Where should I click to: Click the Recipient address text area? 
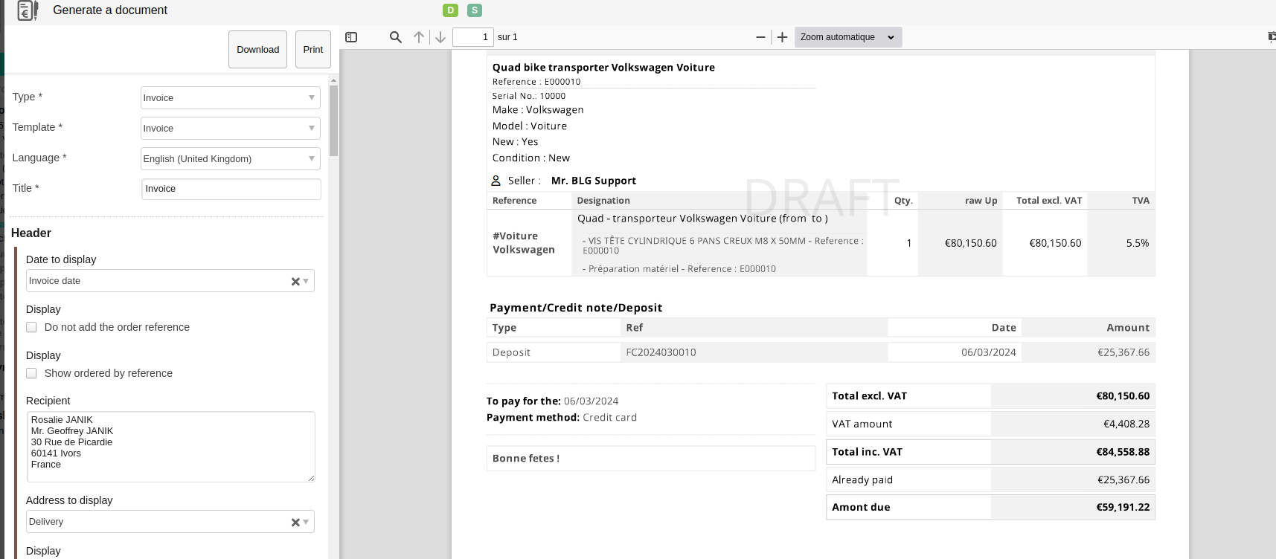tap(171, 447)
